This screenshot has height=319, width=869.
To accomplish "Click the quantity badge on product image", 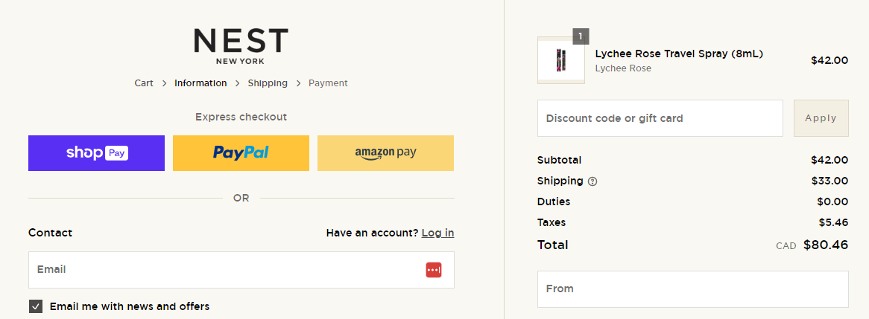I will pyautogui.click(x=581, y=36).
